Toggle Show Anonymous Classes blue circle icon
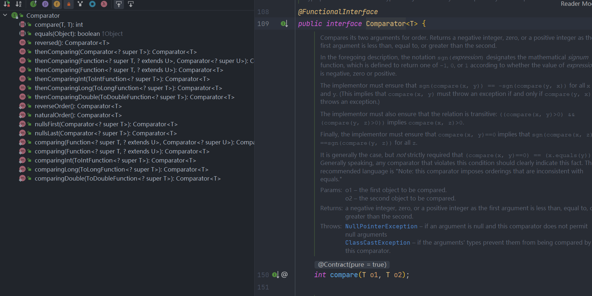This screenshot has height=296, width=592. click(x=92, y=4)
